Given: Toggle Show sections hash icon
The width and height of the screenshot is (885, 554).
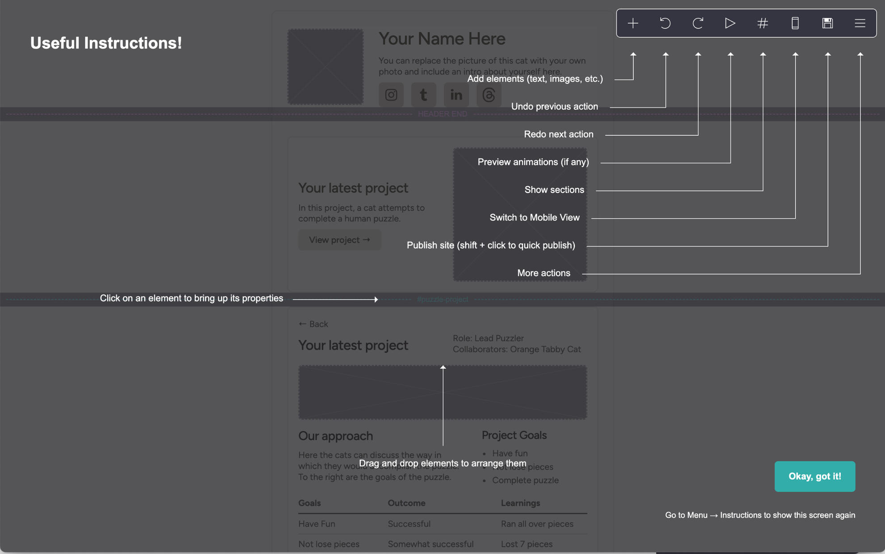Looking at the screenshot, I should [763, 23].
